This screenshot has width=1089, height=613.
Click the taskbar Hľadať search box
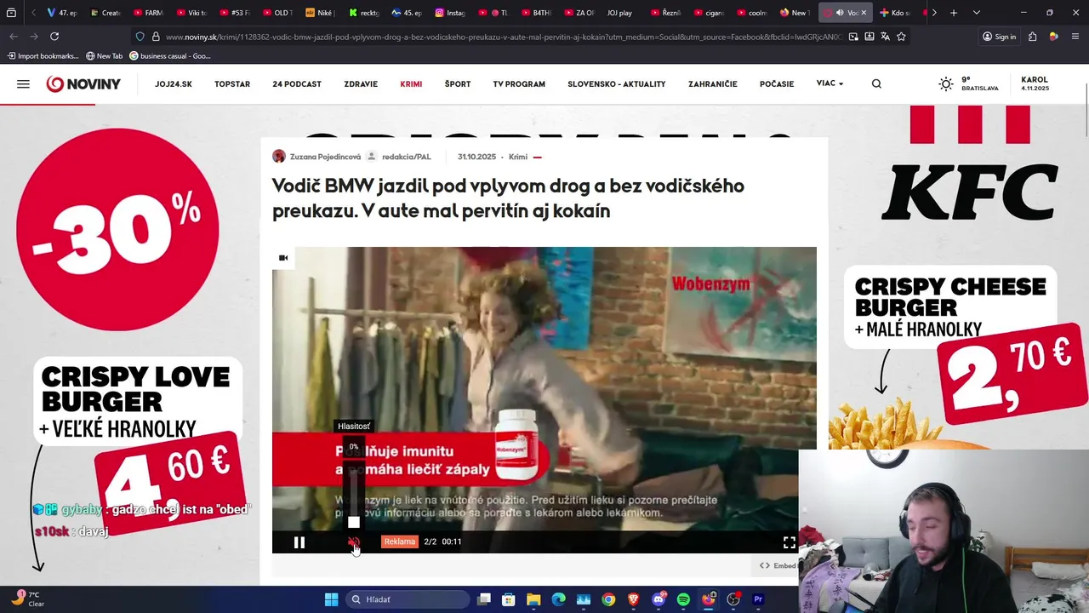408,599
